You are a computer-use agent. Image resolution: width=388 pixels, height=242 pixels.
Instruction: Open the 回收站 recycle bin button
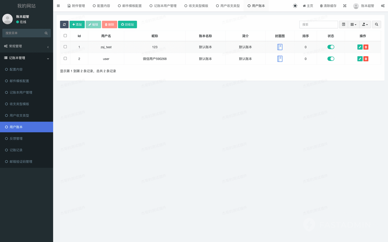coord(127,24)
